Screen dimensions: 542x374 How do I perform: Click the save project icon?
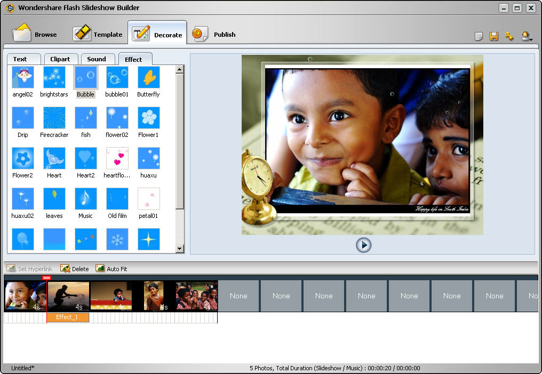[x=494, y=36]
